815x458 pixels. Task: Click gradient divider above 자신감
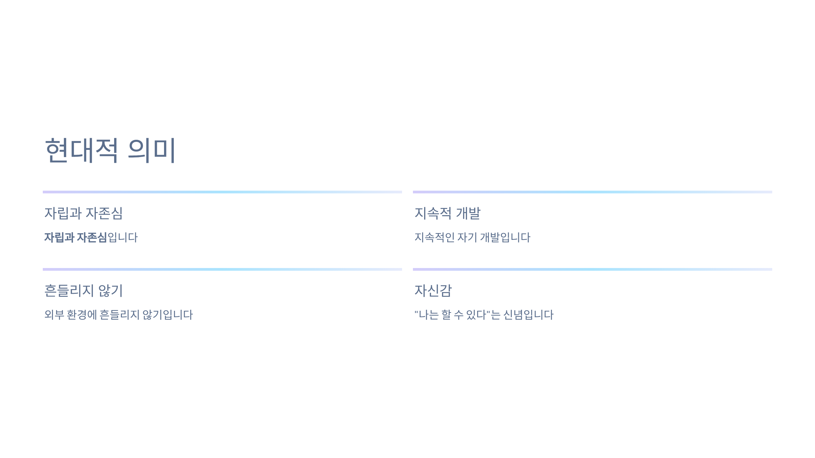593,269
